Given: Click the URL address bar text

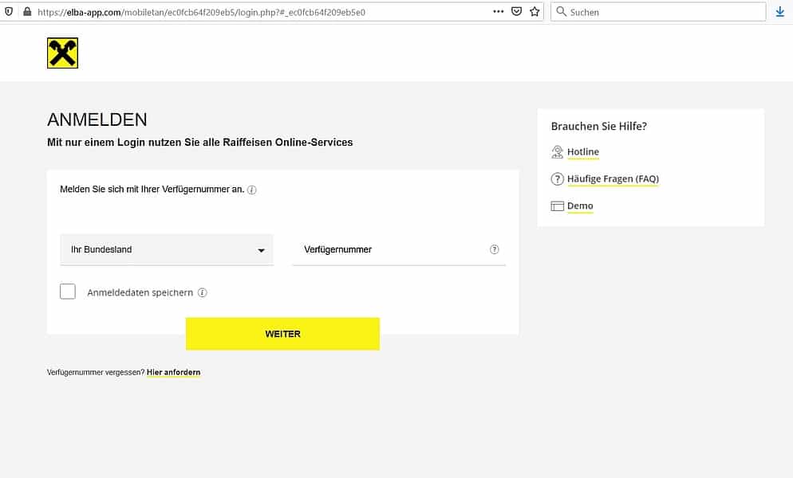Looking at the screenshot, I should tap(201, 12).
